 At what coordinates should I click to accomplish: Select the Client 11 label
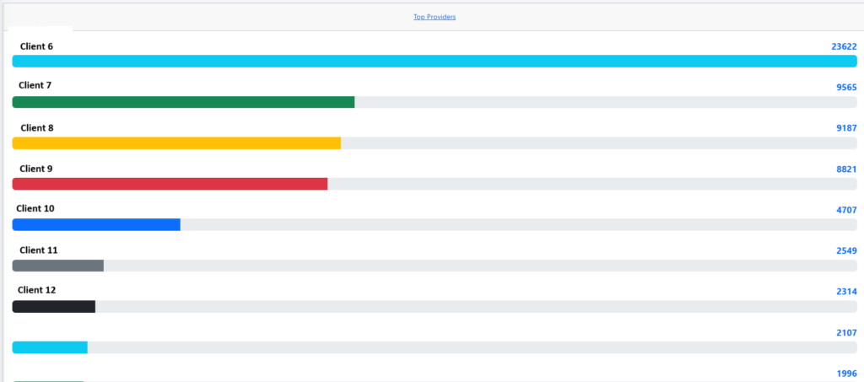pos(38,250)
